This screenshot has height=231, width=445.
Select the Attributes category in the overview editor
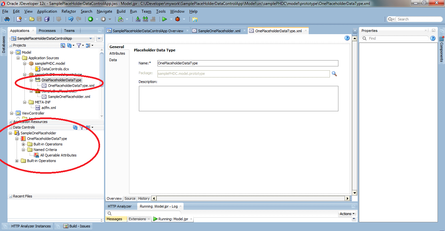(118, 53)
